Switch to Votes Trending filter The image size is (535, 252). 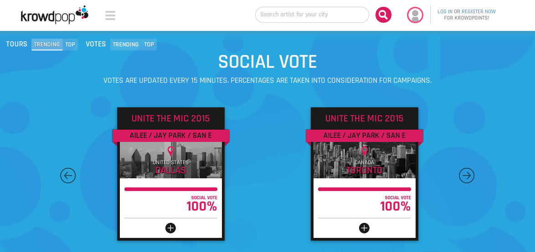[x=125, y=45]
